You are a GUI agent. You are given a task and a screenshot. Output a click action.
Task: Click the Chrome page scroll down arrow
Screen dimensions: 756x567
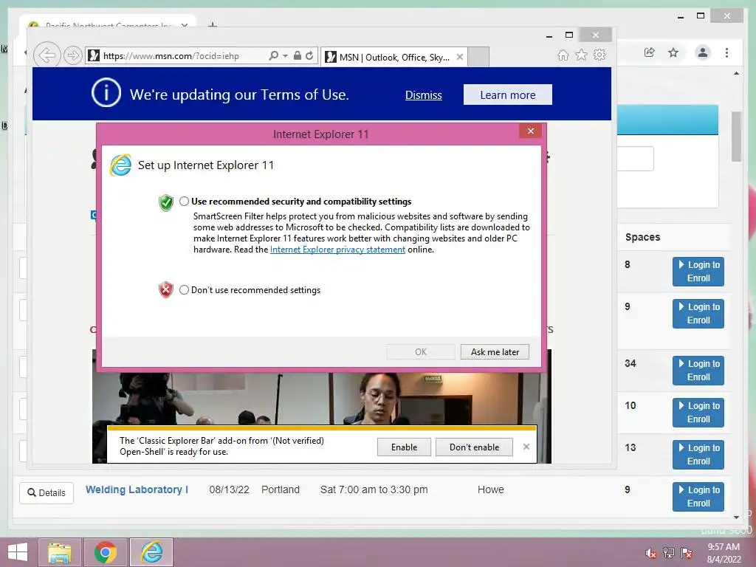click(736, 518)
